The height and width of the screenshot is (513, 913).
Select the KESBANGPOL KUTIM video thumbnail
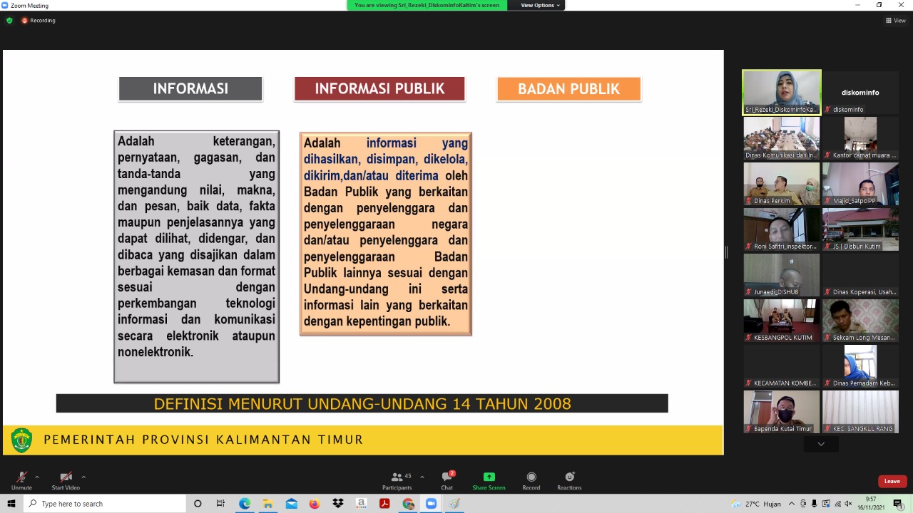(x=781, y=320)
